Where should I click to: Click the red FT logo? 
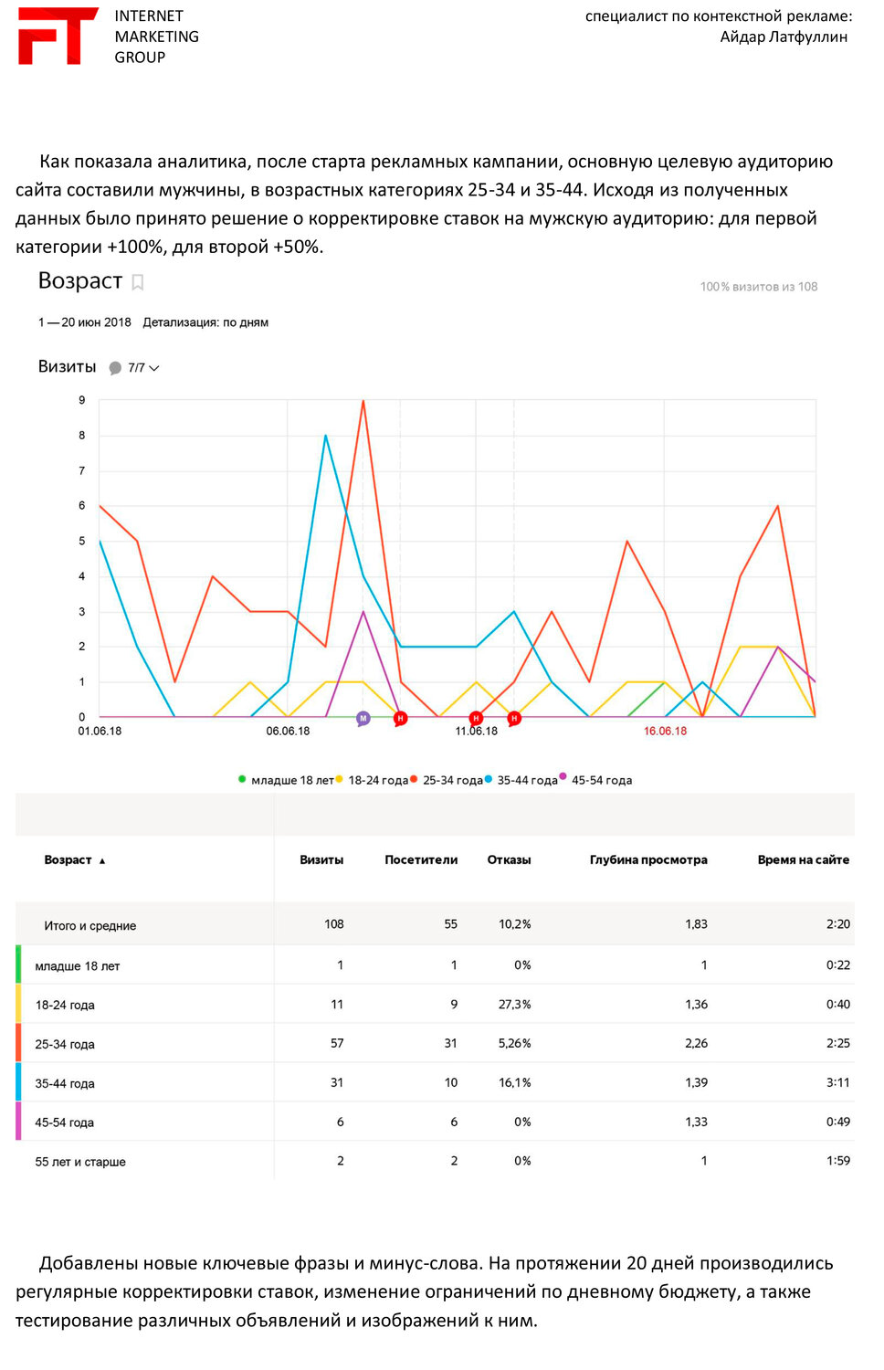coord(58,36)
